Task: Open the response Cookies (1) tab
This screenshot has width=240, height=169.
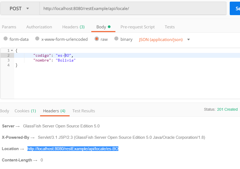Action: point(25,111)
